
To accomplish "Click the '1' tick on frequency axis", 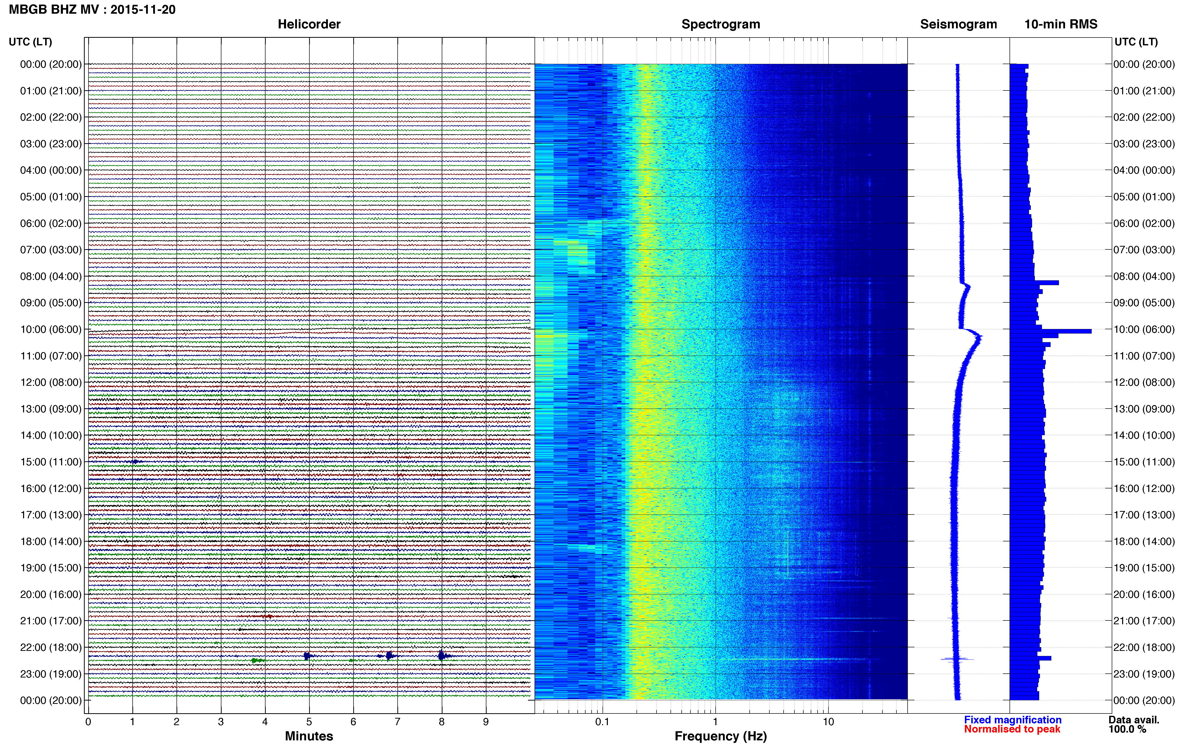I will [x=715, y=722].
